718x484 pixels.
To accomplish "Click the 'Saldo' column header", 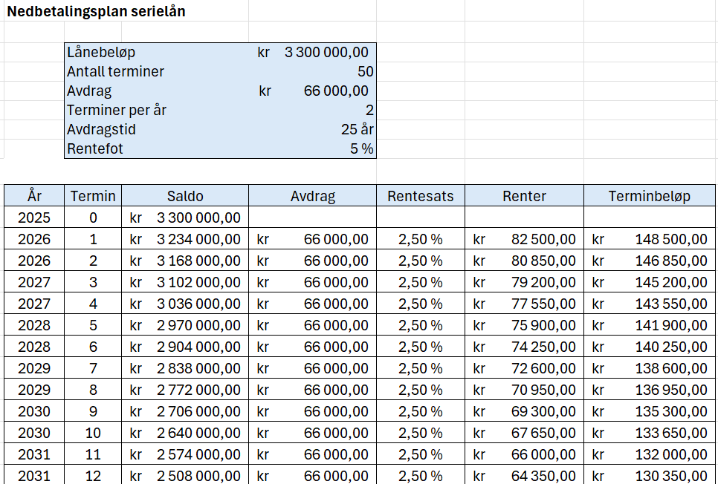I will [185, 196].
